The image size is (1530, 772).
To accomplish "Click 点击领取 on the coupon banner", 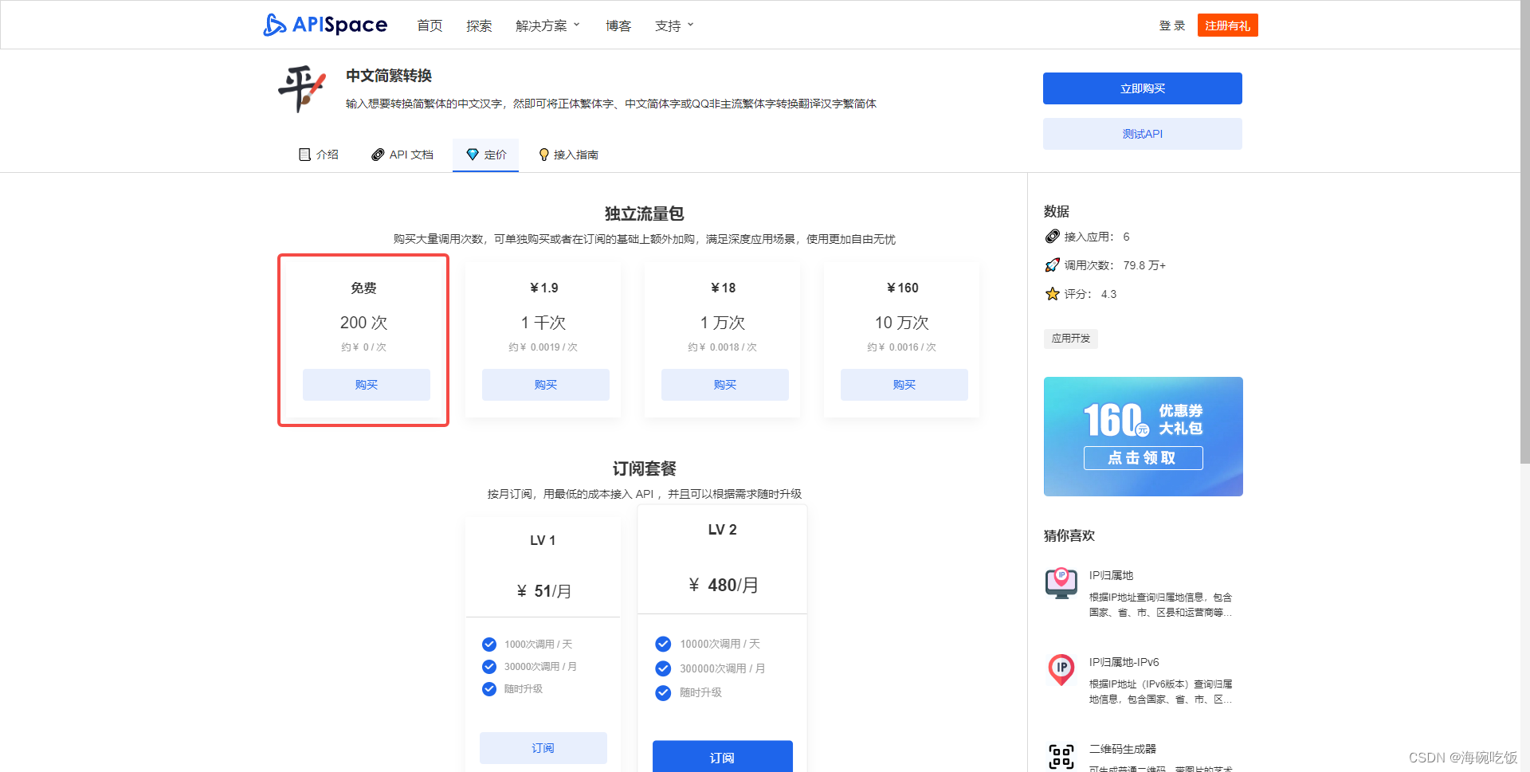I will [x=1143, y=458].
